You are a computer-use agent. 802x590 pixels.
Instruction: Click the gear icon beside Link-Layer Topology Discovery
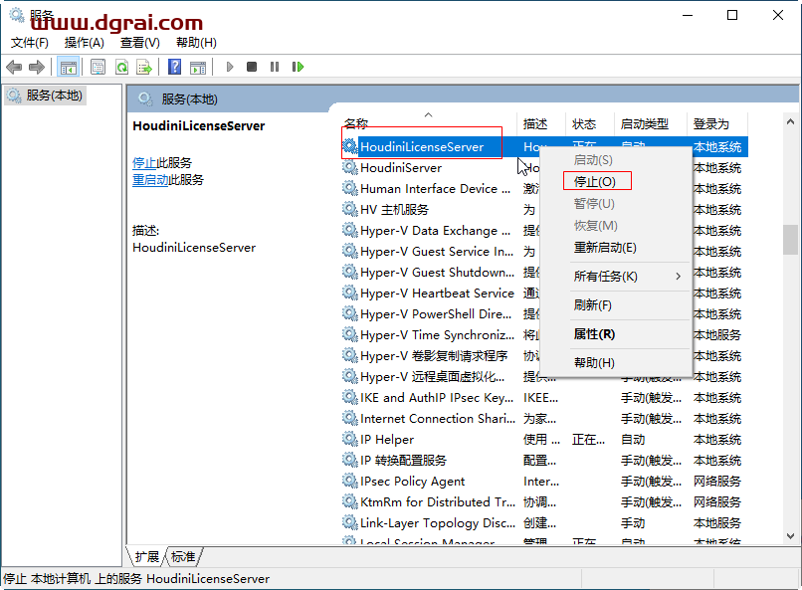[x=350, y=523]
